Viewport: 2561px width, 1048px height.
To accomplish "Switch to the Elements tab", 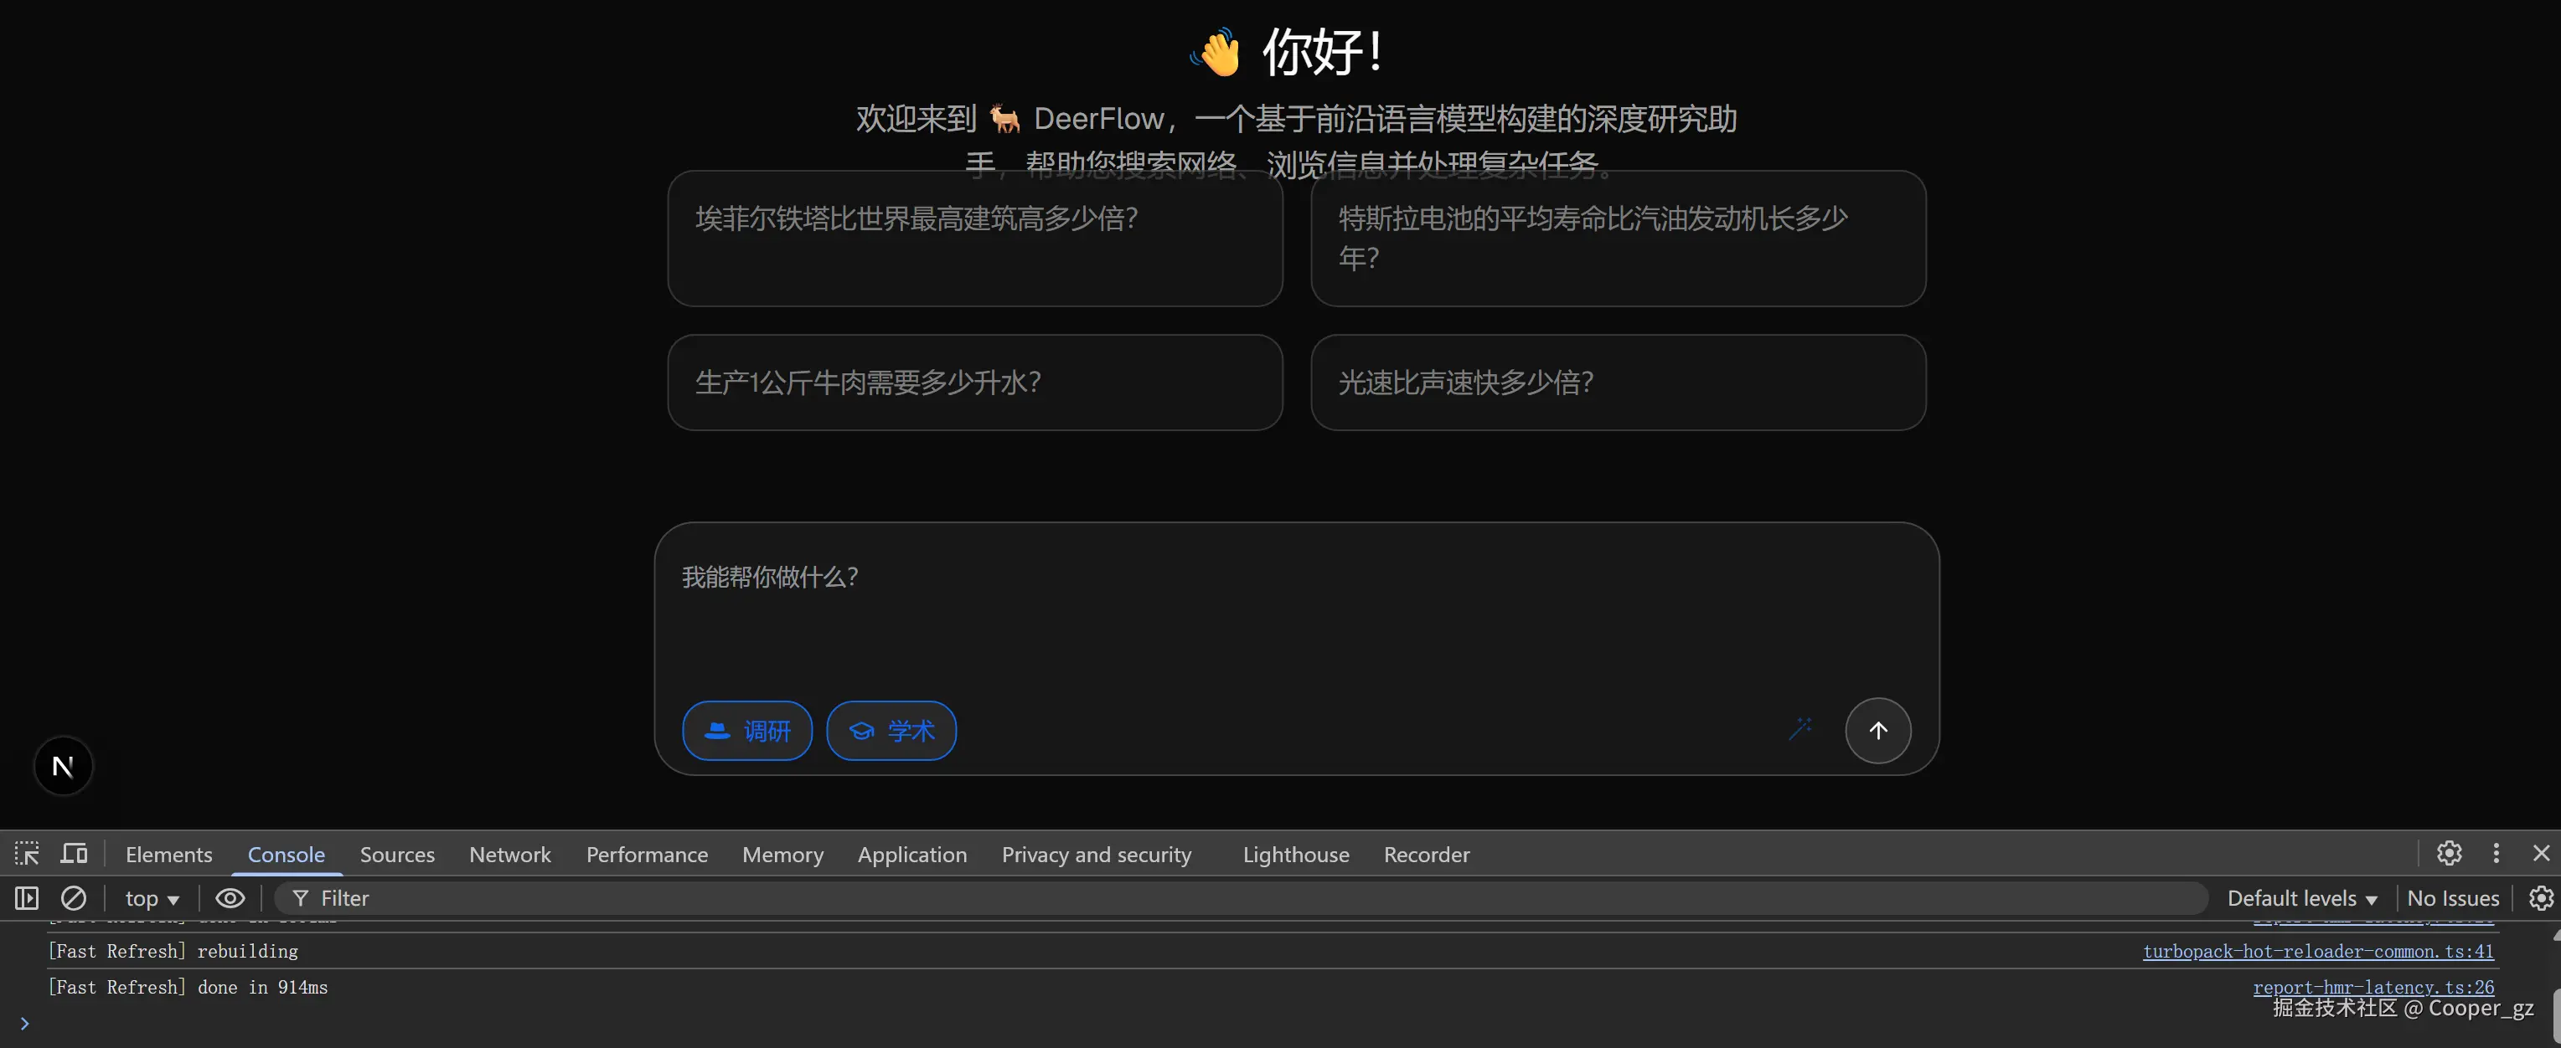I will click(x=169, y=855).
